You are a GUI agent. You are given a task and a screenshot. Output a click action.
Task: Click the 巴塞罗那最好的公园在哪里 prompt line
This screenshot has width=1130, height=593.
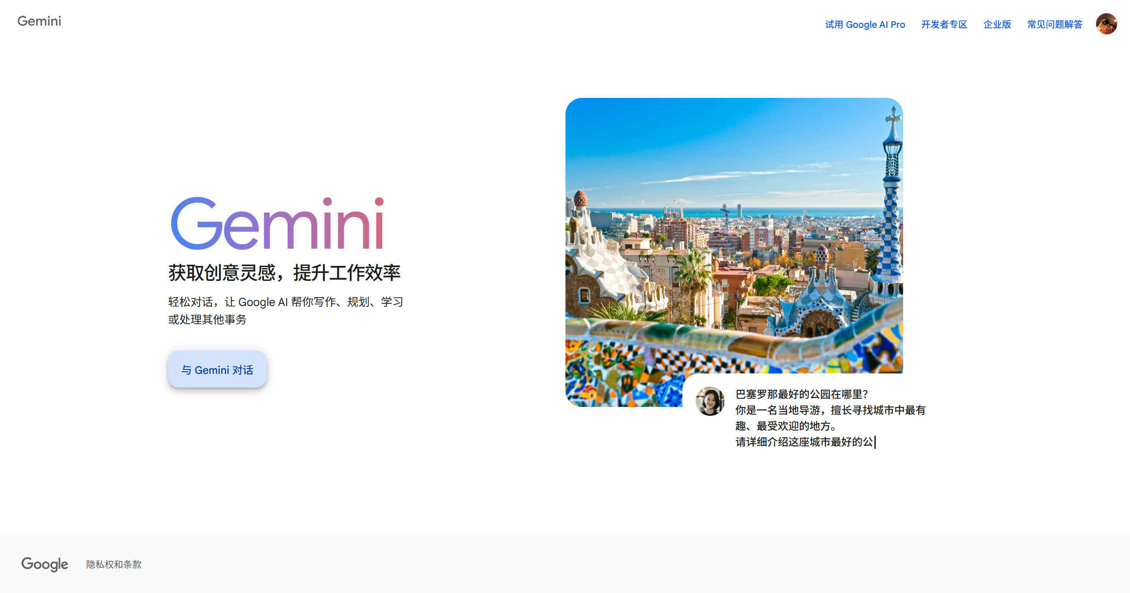click(801, 394)
